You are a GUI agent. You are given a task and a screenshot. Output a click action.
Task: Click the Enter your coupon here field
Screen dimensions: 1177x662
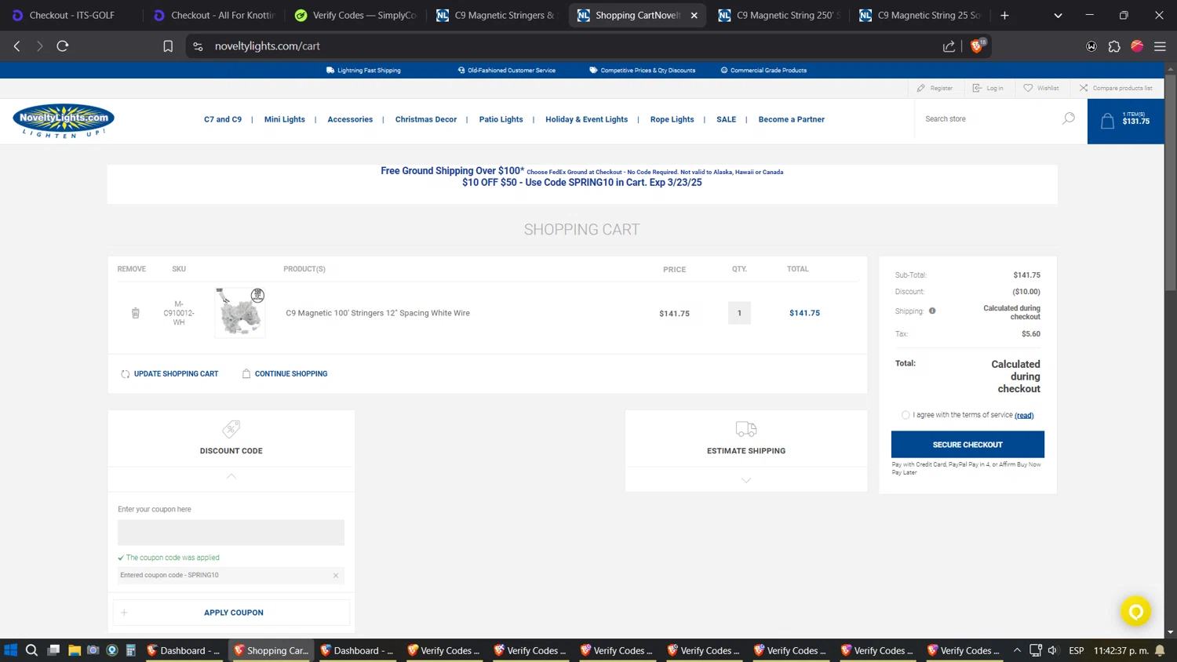click(231, 533)
